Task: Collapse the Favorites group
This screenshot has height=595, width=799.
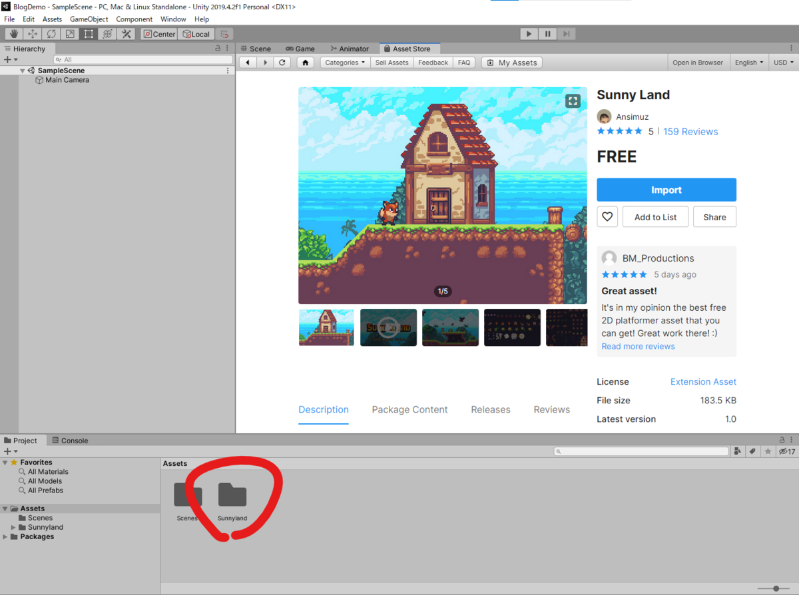Action: point(5,462)
